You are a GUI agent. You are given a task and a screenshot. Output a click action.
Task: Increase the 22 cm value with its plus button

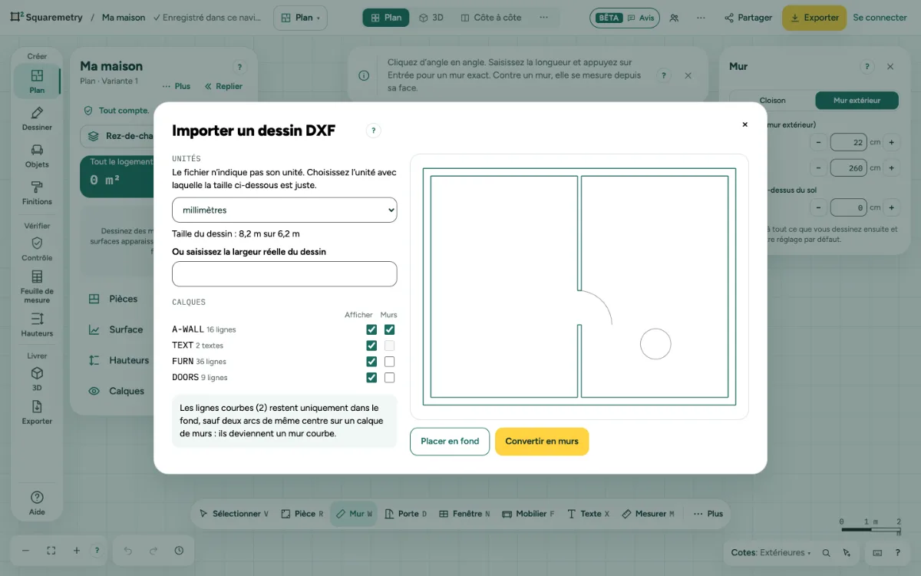click(892, 142)
